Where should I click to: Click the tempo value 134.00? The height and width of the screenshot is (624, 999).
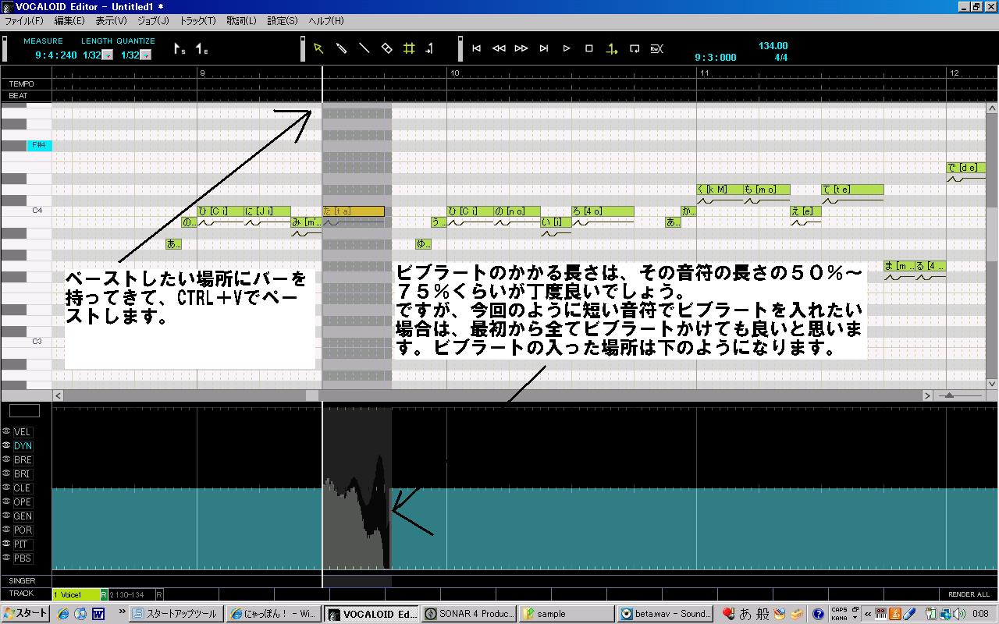[773, 46]
